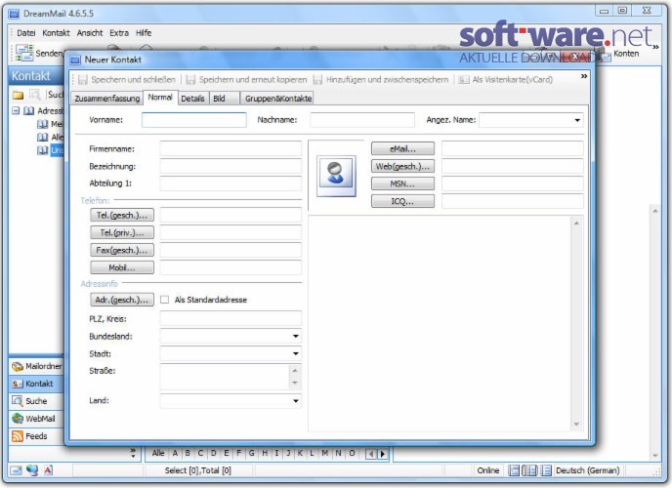Screen dimensions: 672x488
Task: Expand dialog toolbar overflow chevron
Action: tap(584, 76)
